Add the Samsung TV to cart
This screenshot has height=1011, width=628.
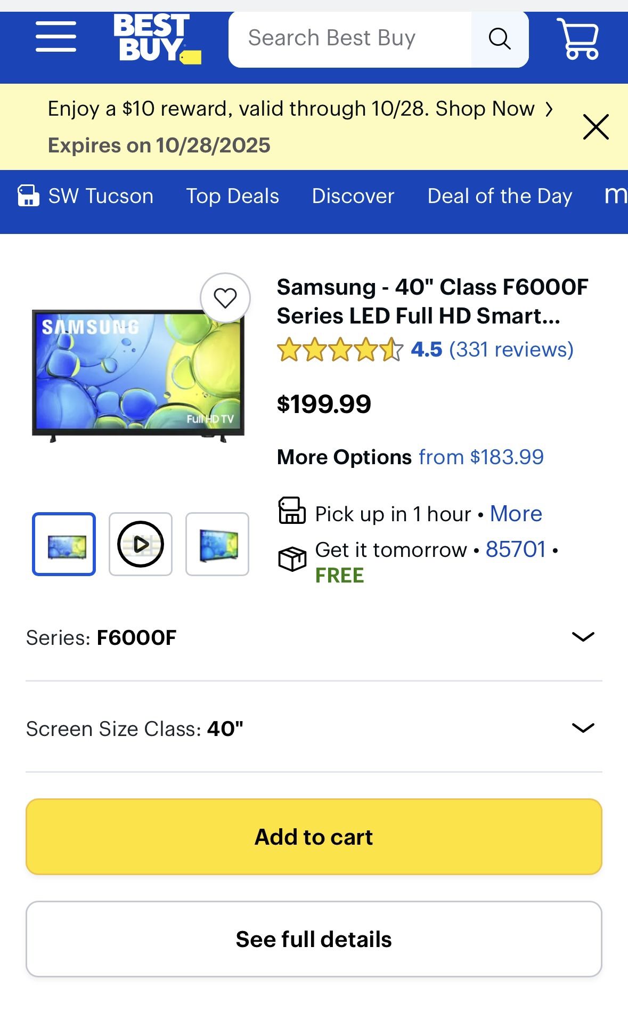click(314, 837)
